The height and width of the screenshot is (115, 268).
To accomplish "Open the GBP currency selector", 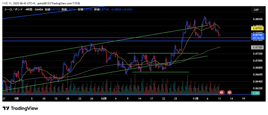I will (256, 10).
